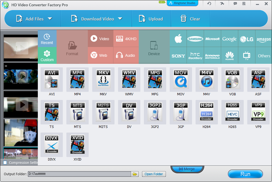272x182 pixels.
Task: Show Web video formats
Action: (101, 55)
